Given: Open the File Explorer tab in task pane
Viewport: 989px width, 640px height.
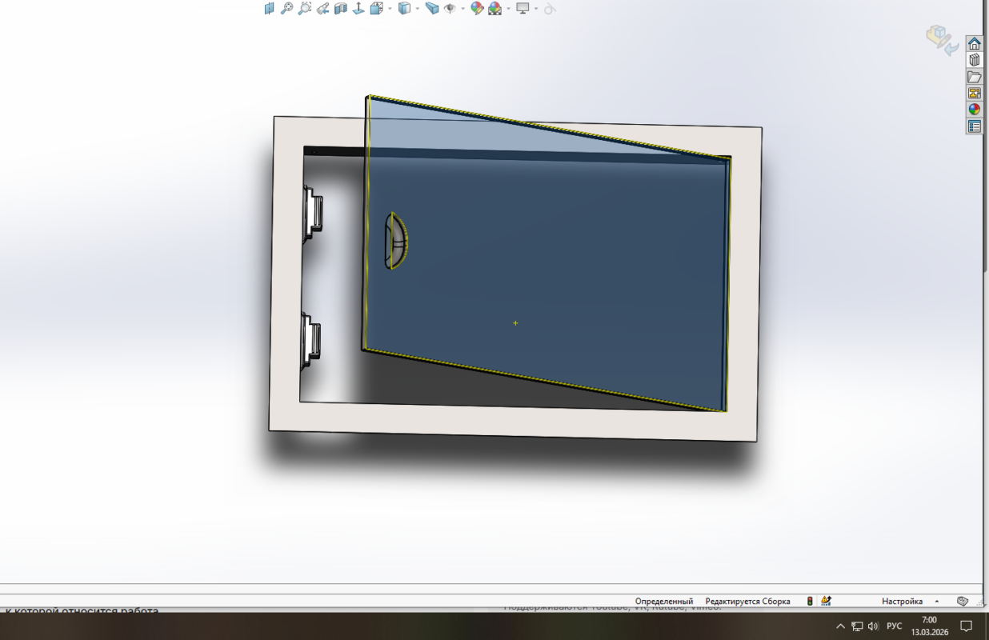Looking at the screenshot, I should (974, 77).
